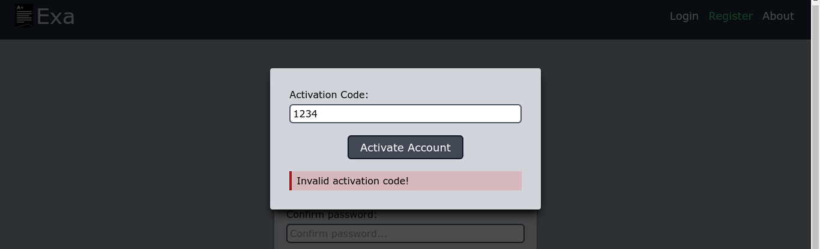Viewport: 820px width, 249px height.
Task: Open the Login page link
Action: click(684, 16)
